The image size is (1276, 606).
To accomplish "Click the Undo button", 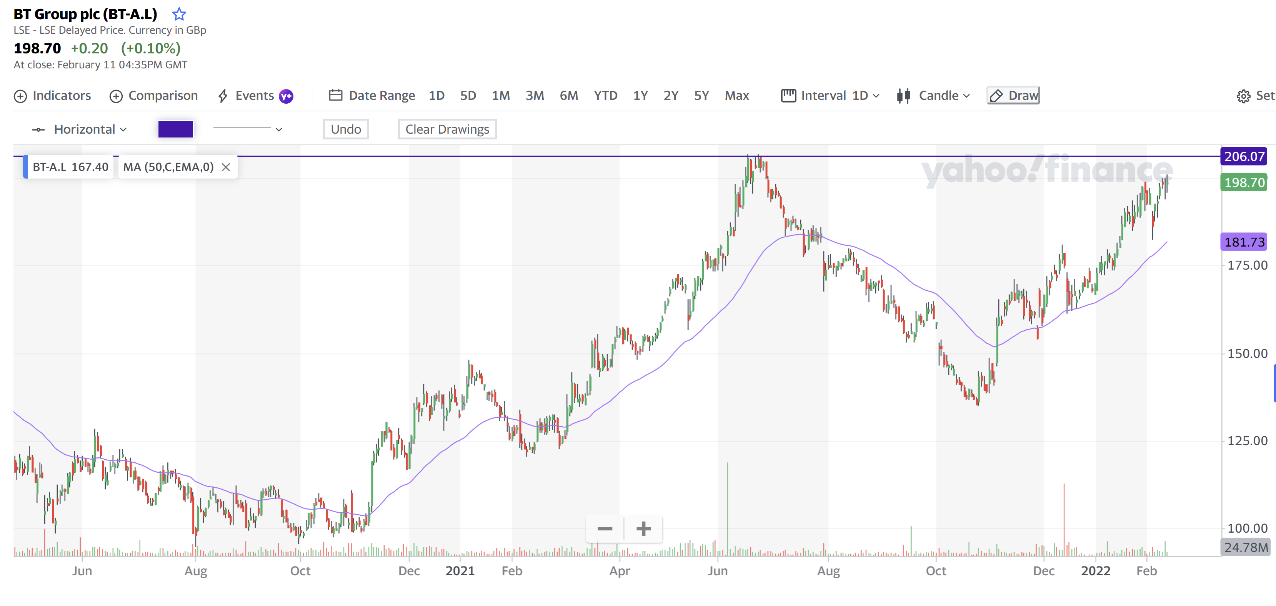I will coord(346,129).
